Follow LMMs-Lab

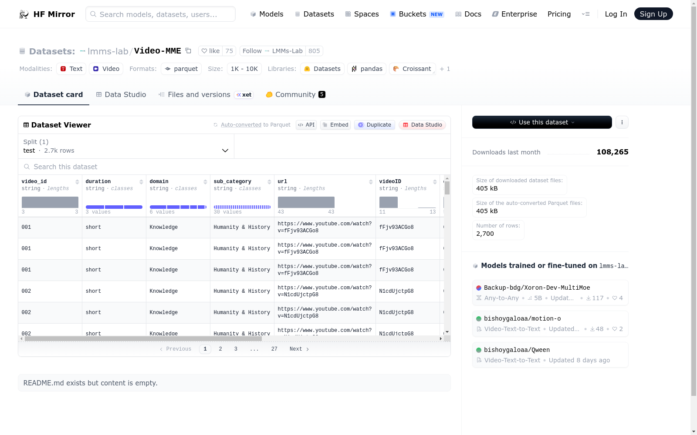(x=273, y=51)
